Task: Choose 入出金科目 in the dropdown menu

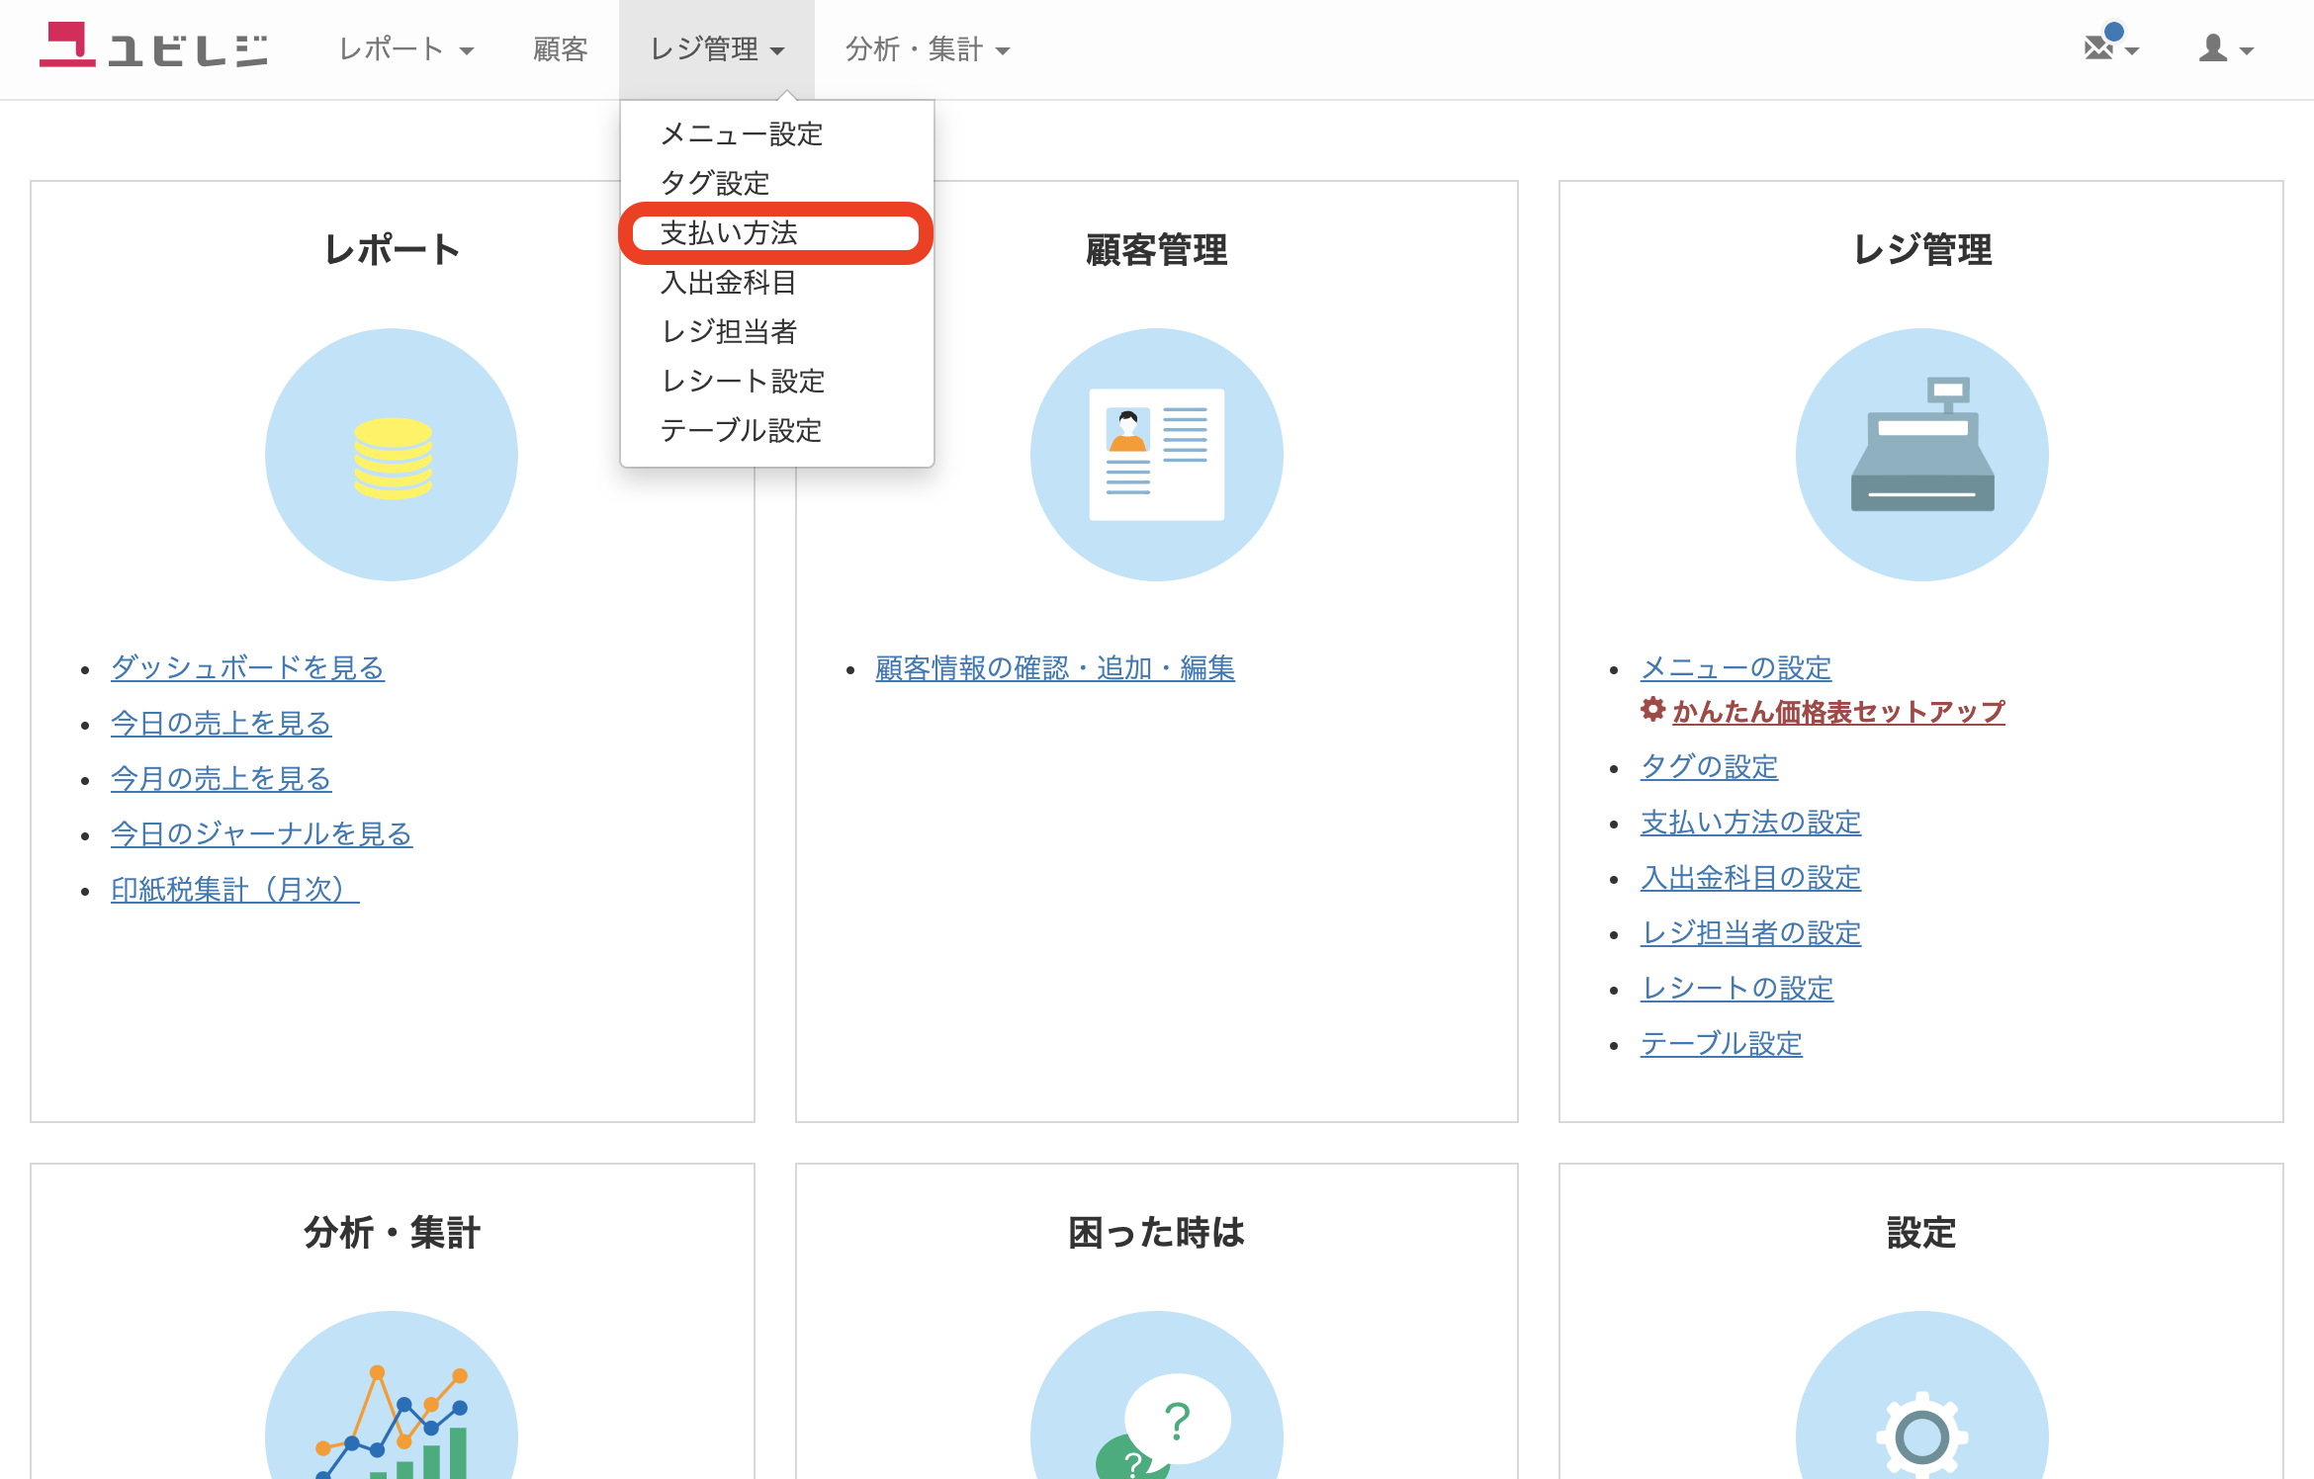Action: pos(777,283)
